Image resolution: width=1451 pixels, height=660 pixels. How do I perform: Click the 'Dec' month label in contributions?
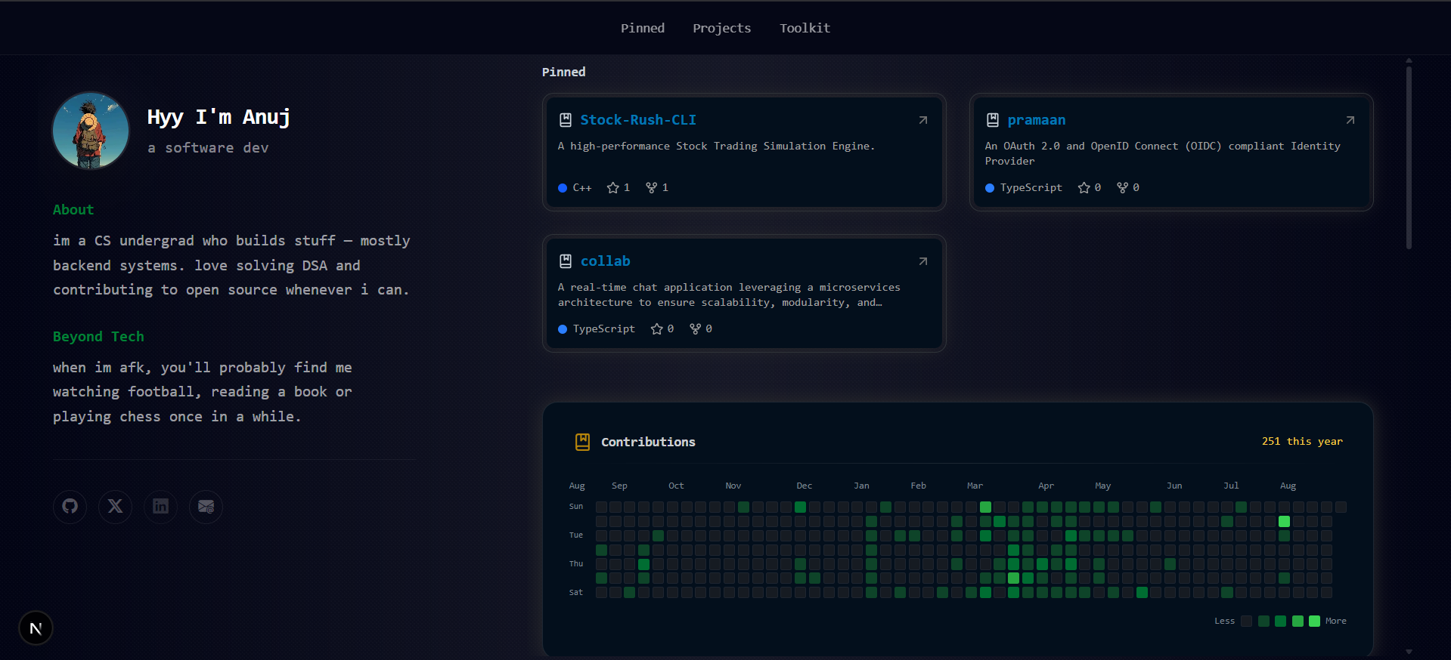click(804, 486)
